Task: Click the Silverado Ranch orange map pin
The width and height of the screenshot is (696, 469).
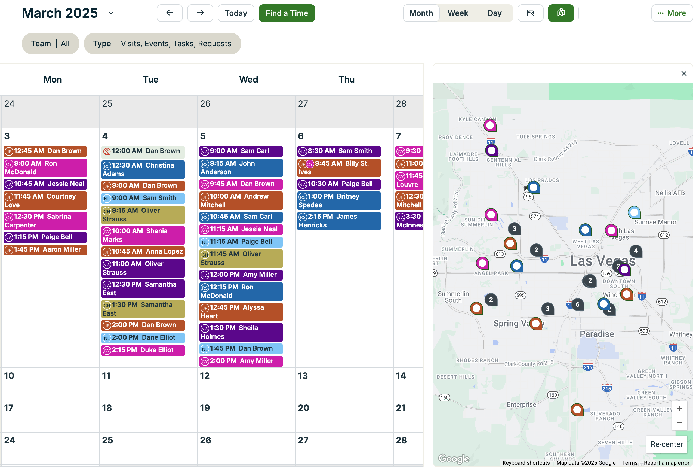Action: tap(577, 409)
